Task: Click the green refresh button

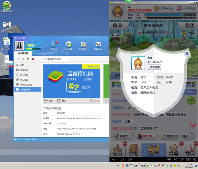Action: pyautogui.click(x=28, y=59)
